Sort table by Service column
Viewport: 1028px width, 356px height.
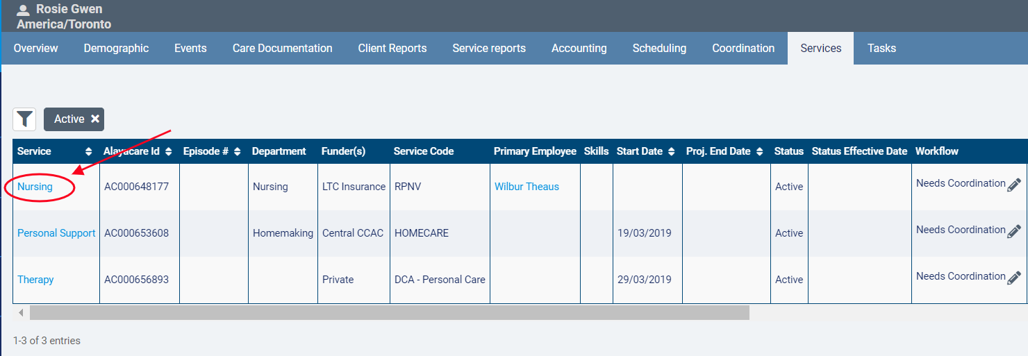coord(88,151)
